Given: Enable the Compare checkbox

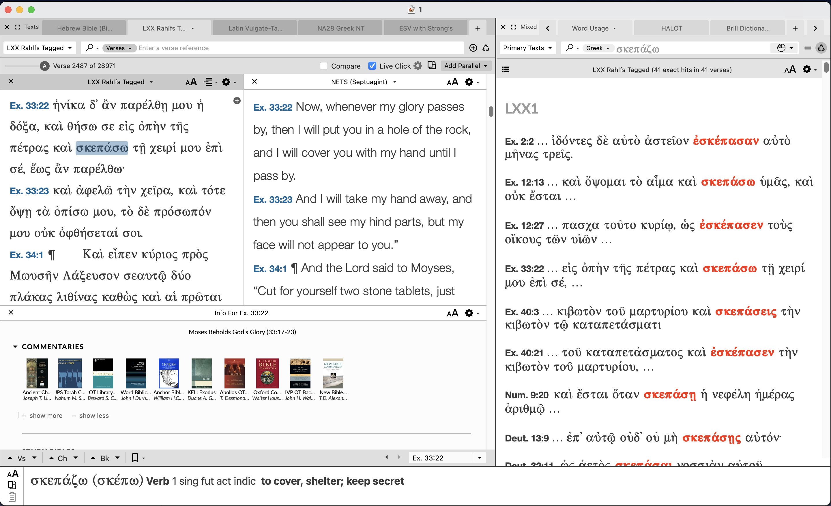Looking at the screenshot, I should 324,66.
